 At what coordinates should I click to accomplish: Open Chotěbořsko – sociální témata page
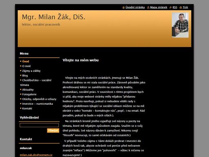point(36,83)
